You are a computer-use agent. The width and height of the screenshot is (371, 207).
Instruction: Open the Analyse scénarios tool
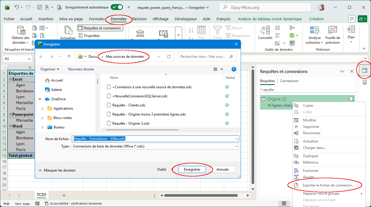coord(315,30)
